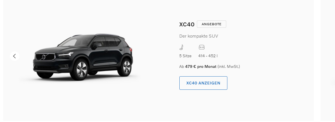Viewport: 335px width, 122px height.
Task: Click the front wheel of the XC40
Action: tap(81, 69)
